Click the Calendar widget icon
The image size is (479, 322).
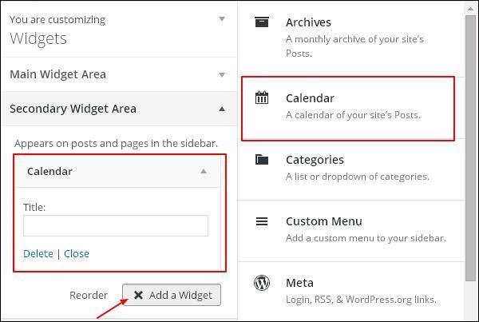261,98
